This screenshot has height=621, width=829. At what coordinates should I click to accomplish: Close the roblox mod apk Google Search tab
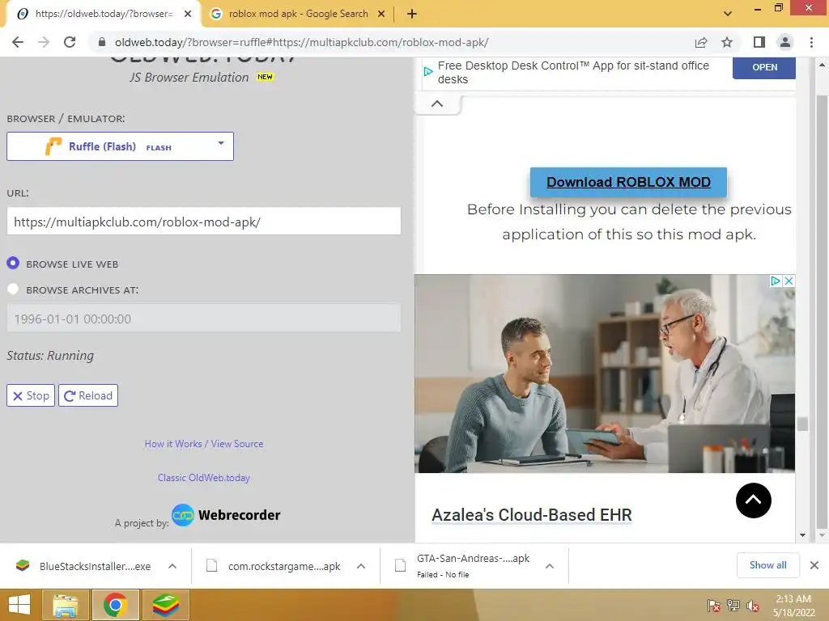click(381, 14)
